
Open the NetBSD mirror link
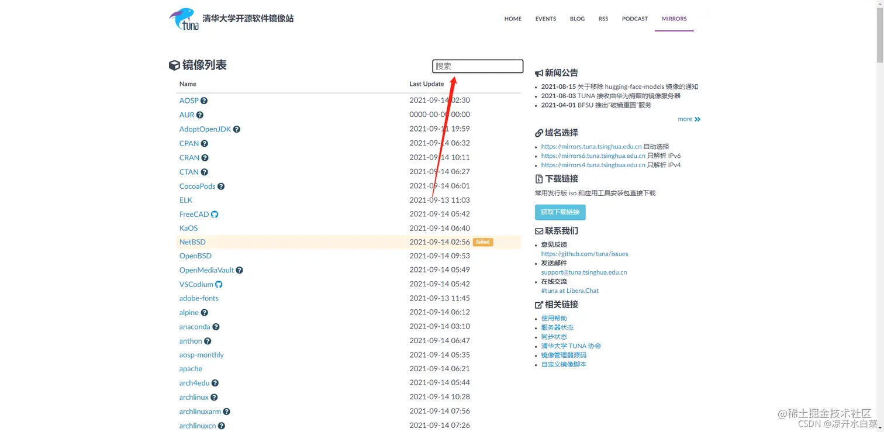[192, 242]
